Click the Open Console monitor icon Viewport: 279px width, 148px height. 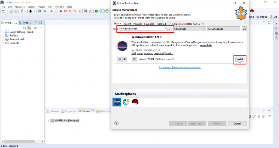(x=39, y=11)
